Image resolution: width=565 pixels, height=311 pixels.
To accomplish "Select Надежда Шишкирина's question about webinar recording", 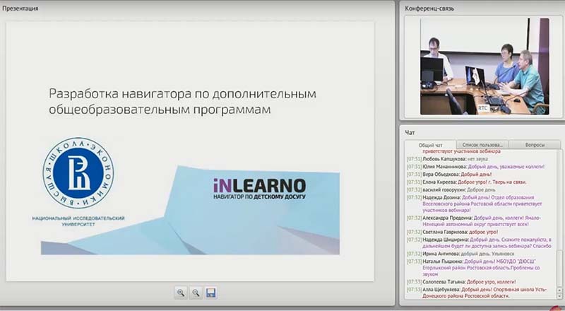I will click(484, 244).
